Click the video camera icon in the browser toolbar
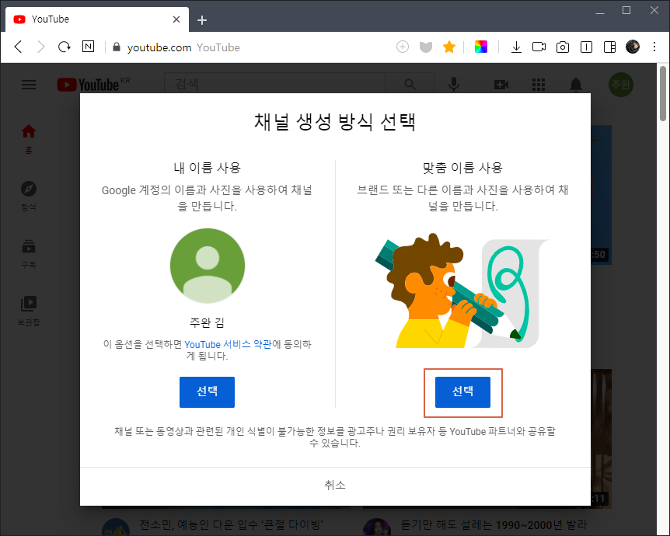This screenshot has height=536, width=670. click(539, 47)
